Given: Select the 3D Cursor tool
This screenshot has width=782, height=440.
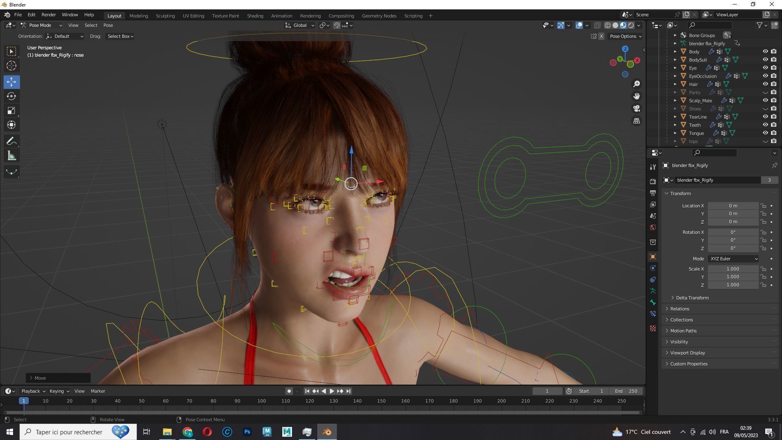Looking at the screenshot, I should click(x=11, y=66).
